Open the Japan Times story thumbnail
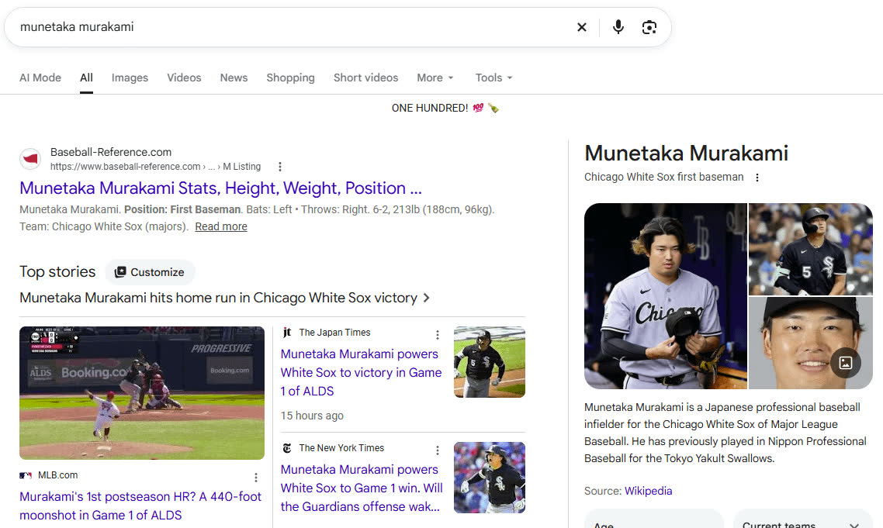The width and height of the screenshot is (883, 528). click(490, 362)
